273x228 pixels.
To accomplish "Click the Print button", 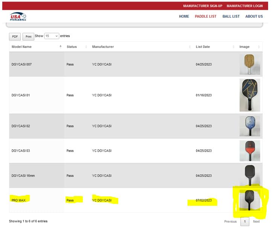I will pos(28,36).
